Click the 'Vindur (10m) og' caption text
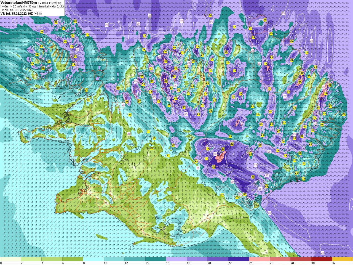 coord(50,3)
